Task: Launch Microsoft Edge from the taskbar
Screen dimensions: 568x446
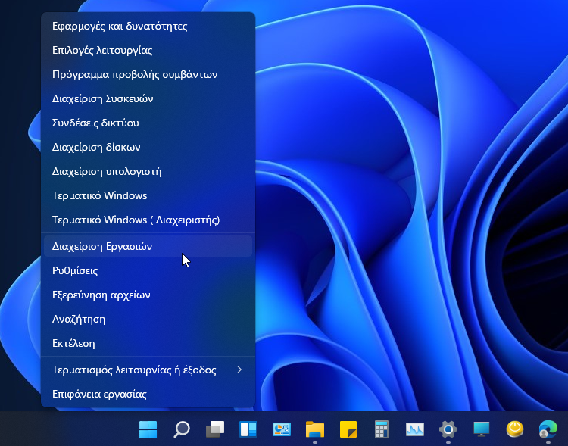Action: click(x=548, y=429)
